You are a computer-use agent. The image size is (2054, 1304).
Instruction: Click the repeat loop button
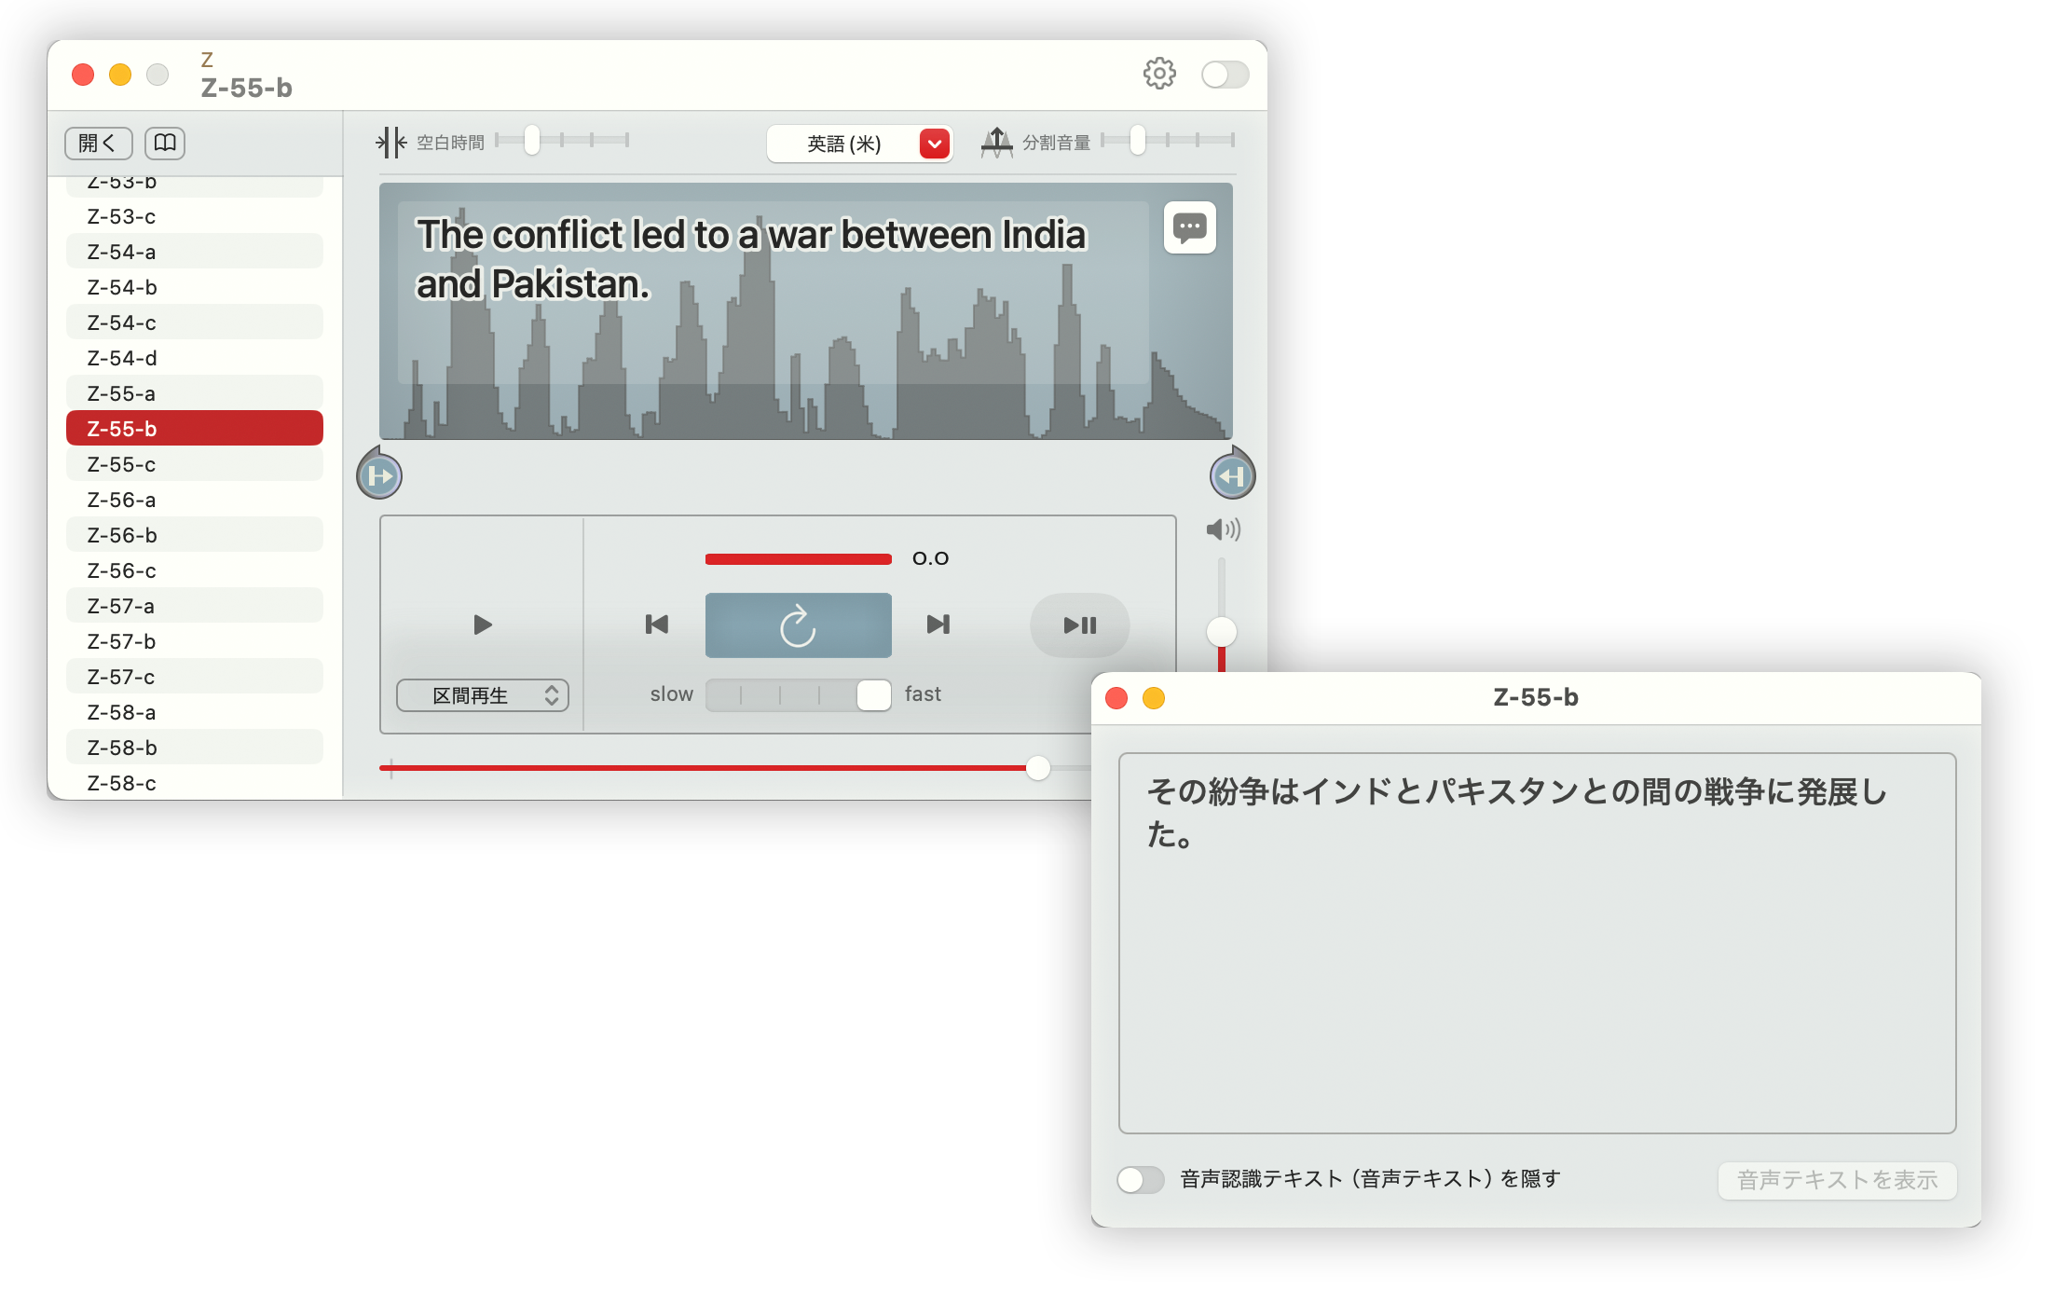coord(799,625)
